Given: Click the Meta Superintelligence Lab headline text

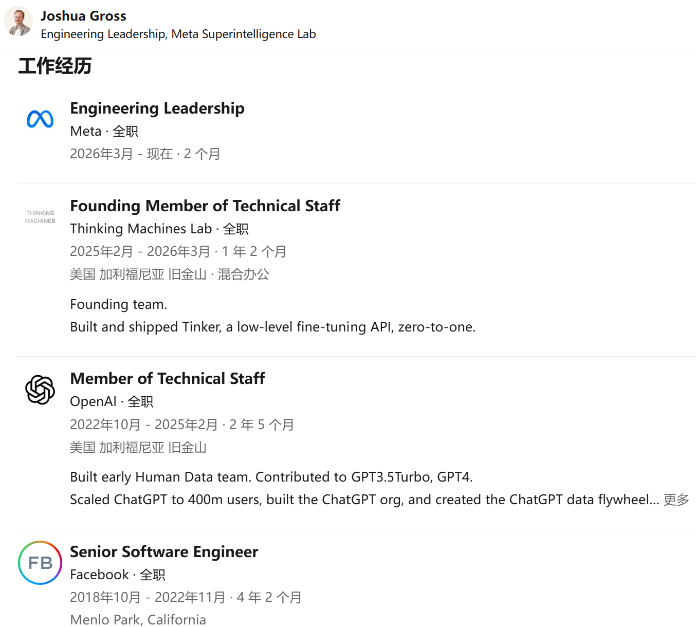Looking at the screenshot, I should point(178,34).
